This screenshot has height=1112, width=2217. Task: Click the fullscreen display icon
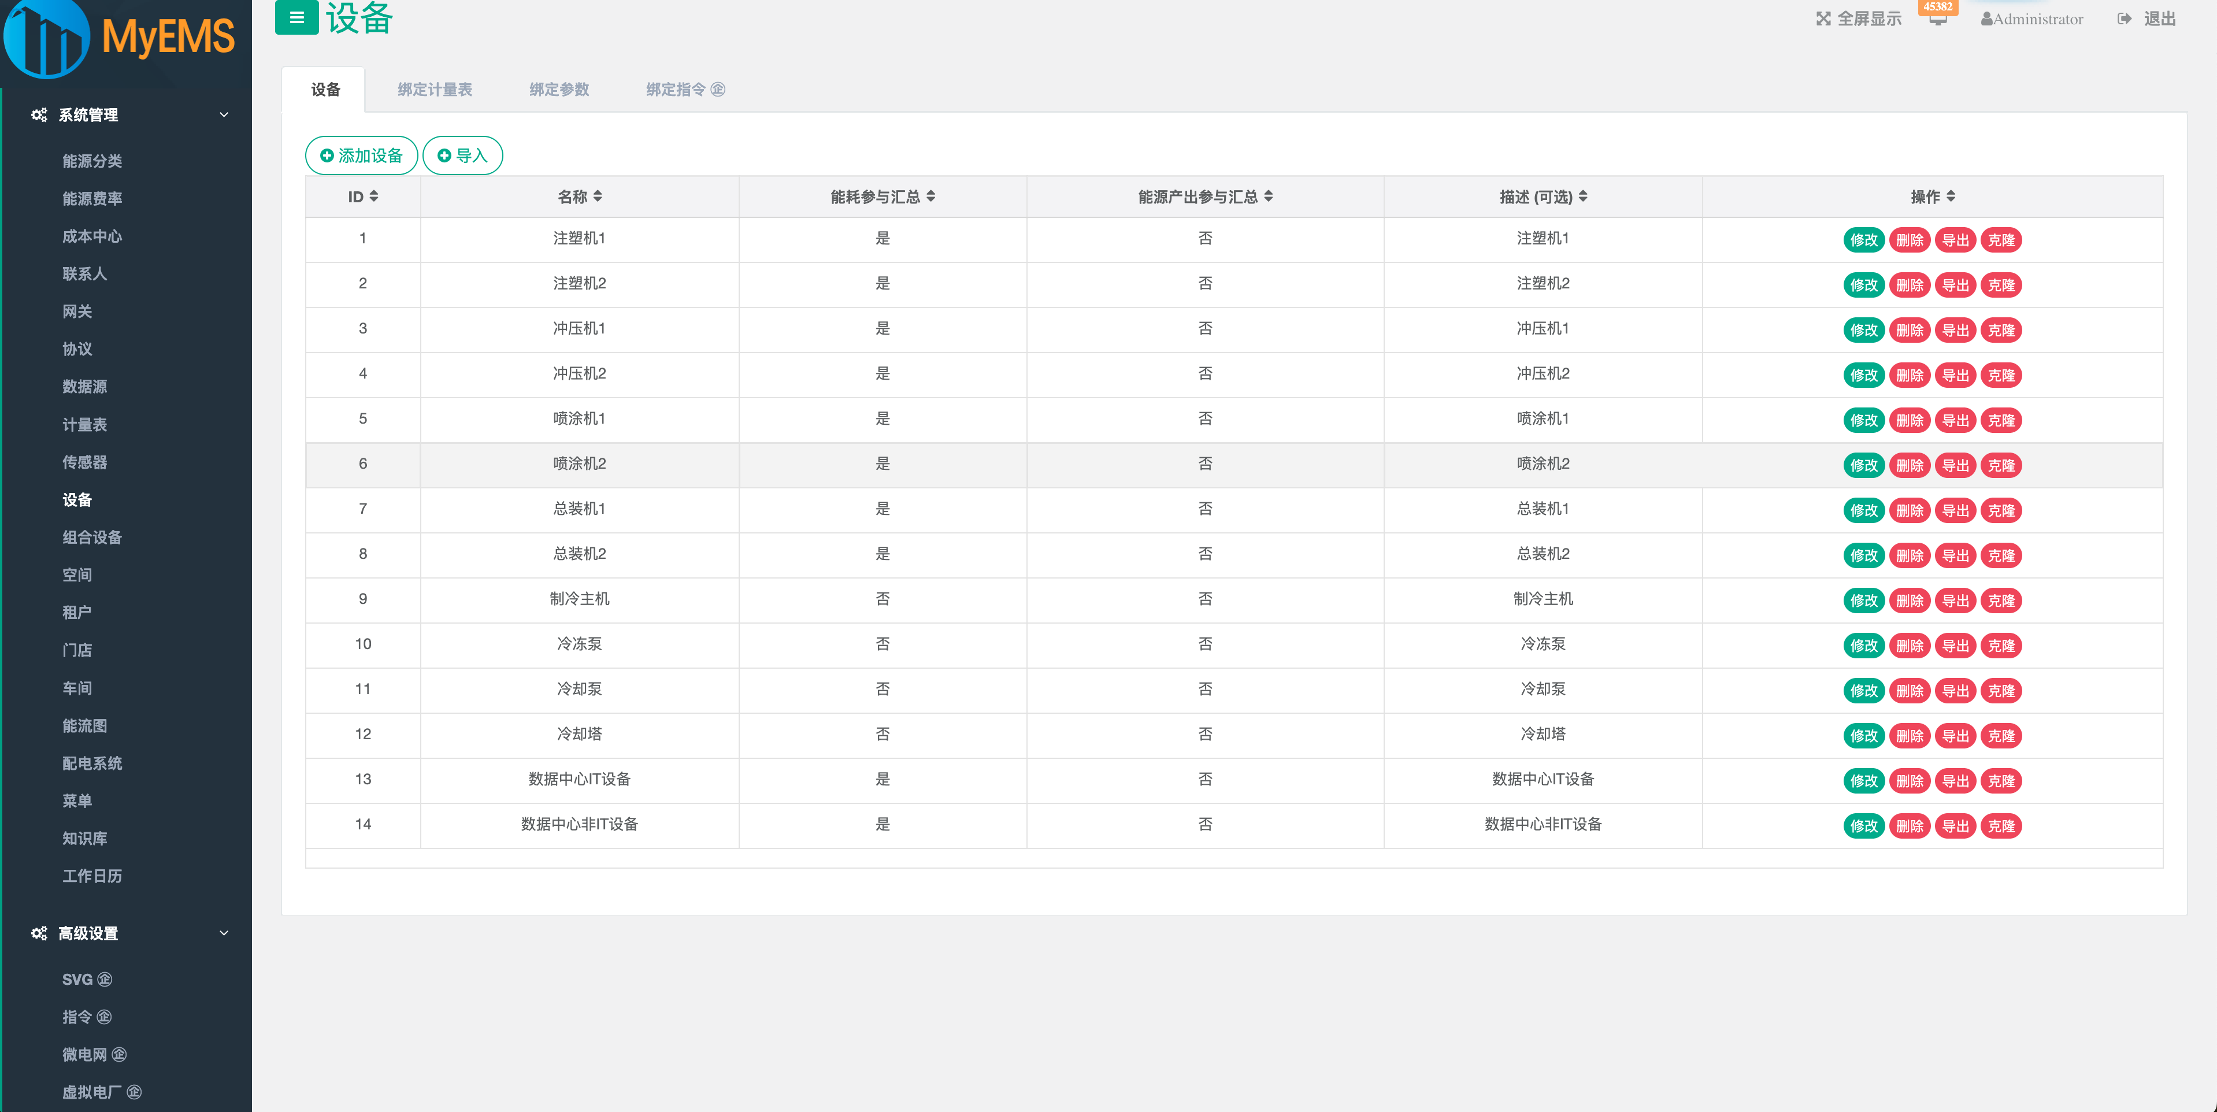point(1823,19)
